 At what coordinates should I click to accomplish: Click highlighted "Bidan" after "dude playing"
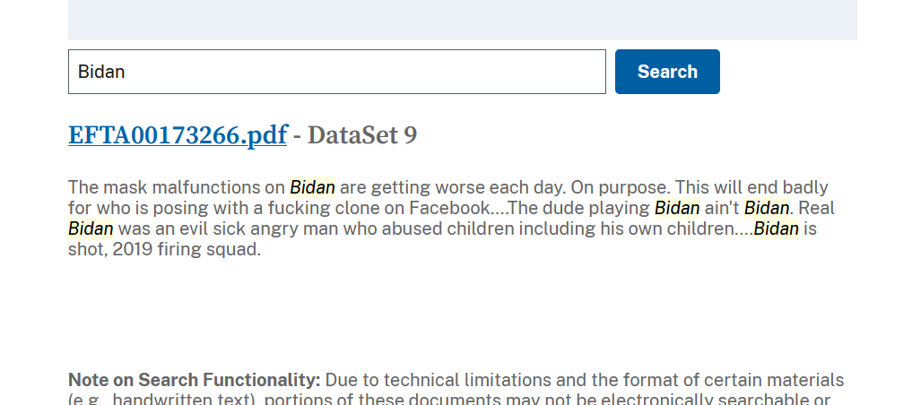click(677, 208)
